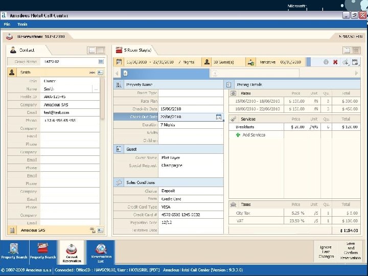Click the Guest section icon
Image resolution: width=368 pixels, height=276 pixels.
tap(119, 149)
